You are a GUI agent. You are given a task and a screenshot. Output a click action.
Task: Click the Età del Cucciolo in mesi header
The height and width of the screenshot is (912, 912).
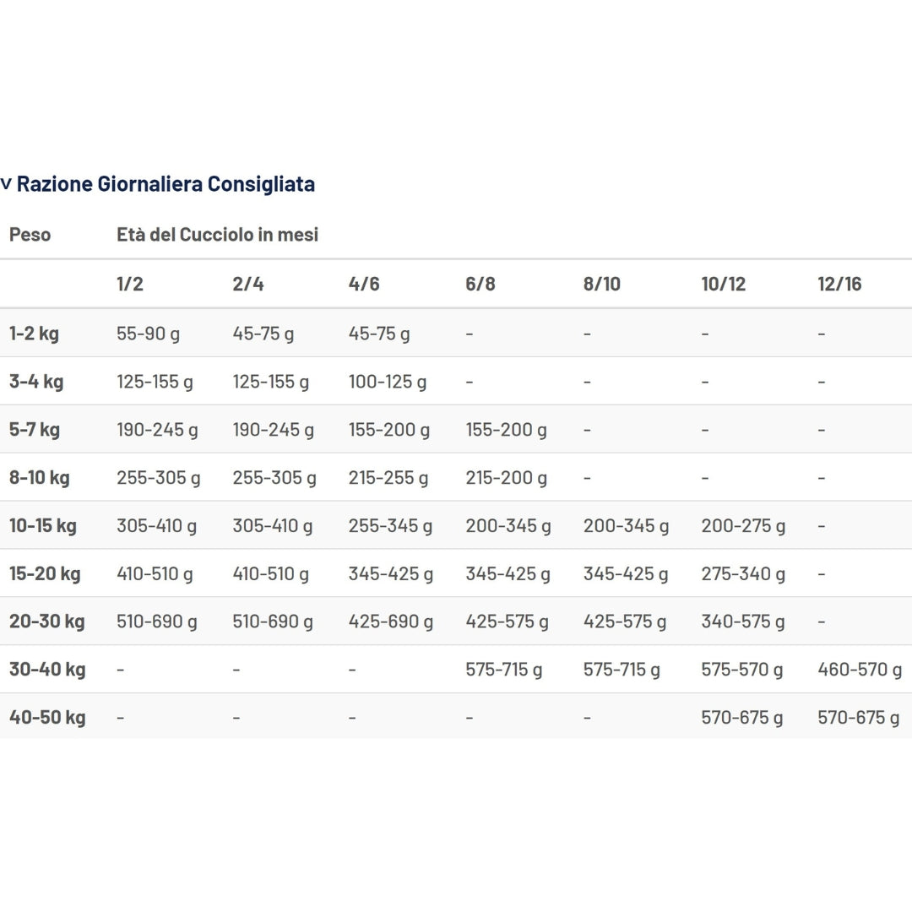(217, 235)
